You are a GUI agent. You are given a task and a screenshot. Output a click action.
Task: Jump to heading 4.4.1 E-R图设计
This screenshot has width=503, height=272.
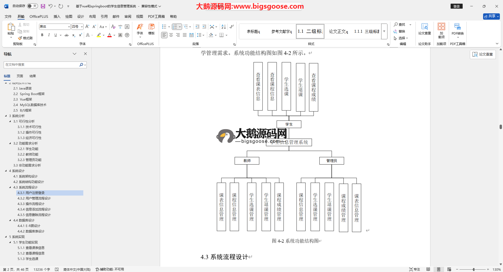(x=29, y=226)
